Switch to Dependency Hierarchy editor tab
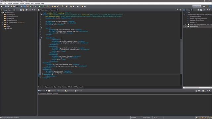 pyautogui.click(x=61, y=87)
